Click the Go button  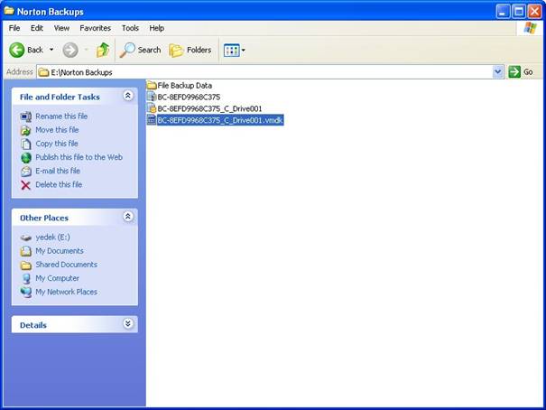pyautogui.click(x=521, y=72)
